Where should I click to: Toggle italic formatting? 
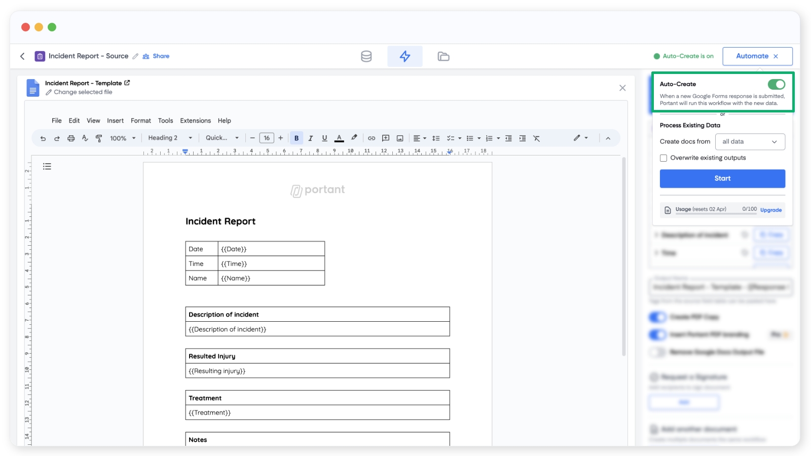point(311,138)
